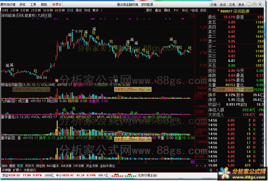The image size is (268, 181).
Task: Open the 帮助 menu
Action: (44, 4)
